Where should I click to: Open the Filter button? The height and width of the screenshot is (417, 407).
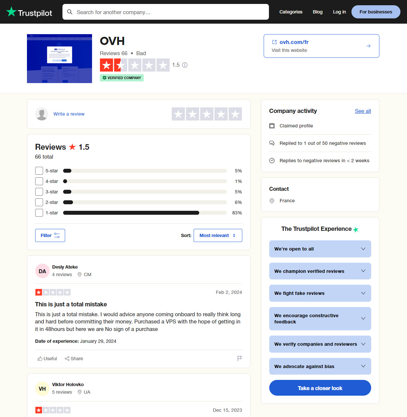point(50,235)
